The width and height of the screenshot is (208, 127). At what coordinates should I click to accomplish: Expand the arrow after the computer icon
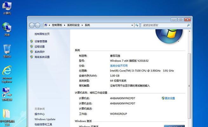point(49,25)
